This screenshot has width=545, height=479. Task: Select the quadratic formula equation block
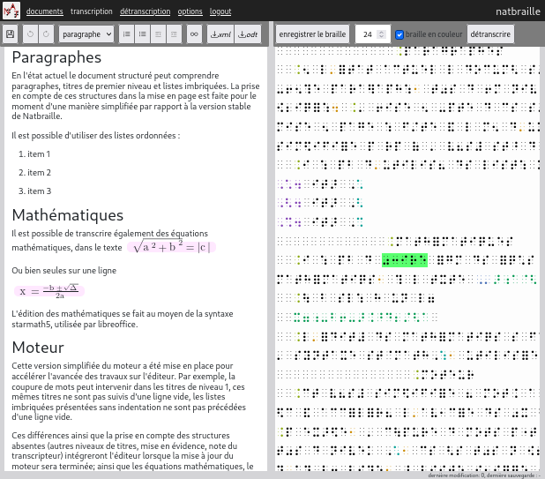(x=49, y=291)
